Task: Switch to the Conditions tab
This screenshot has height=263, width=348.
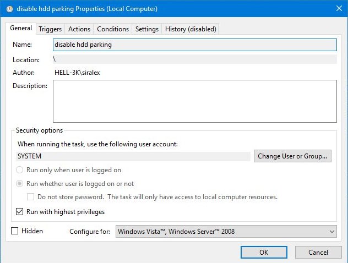Action: point(113,29)
